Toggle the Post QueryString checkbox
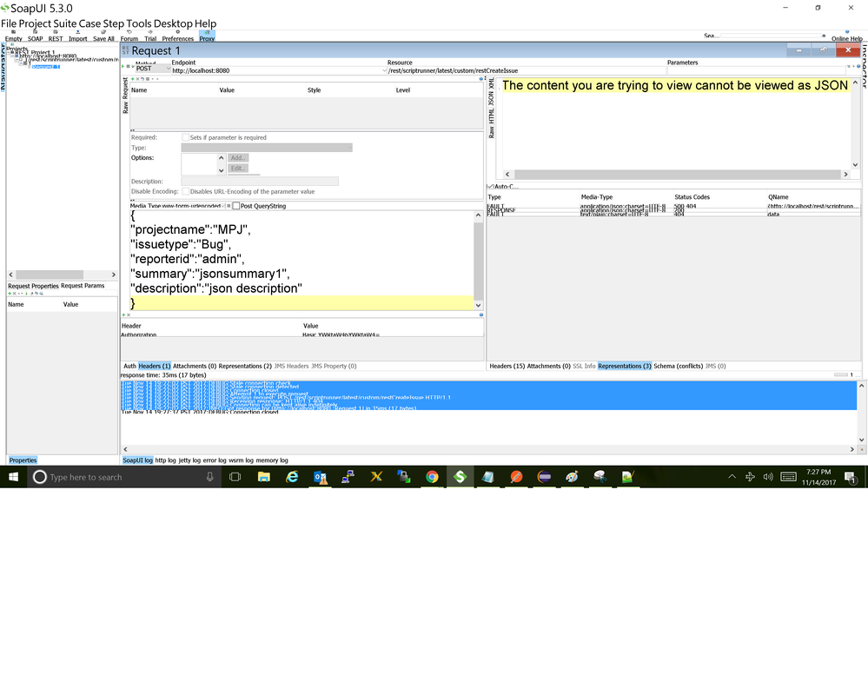Screen dimensions: 868x675 coord(236,206)
